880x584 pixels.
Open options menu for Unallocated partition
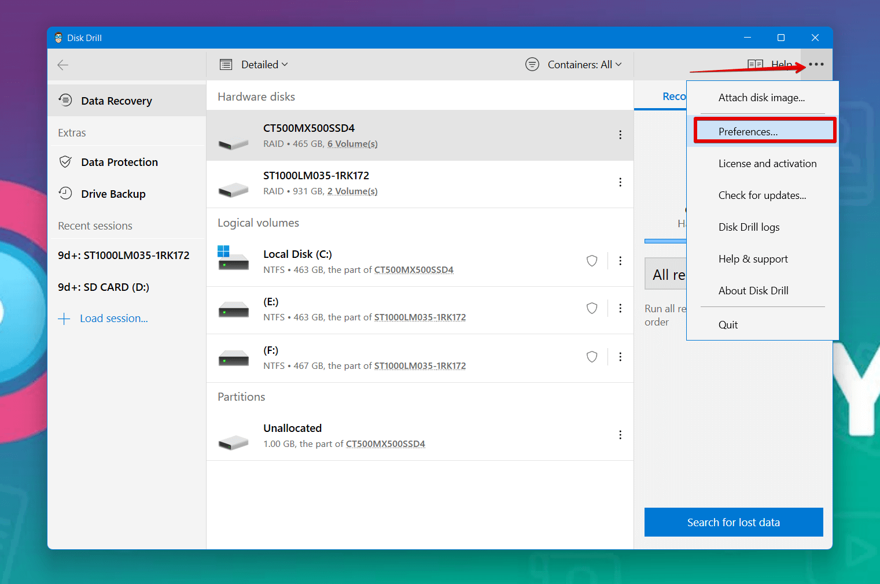pos(620,435)
